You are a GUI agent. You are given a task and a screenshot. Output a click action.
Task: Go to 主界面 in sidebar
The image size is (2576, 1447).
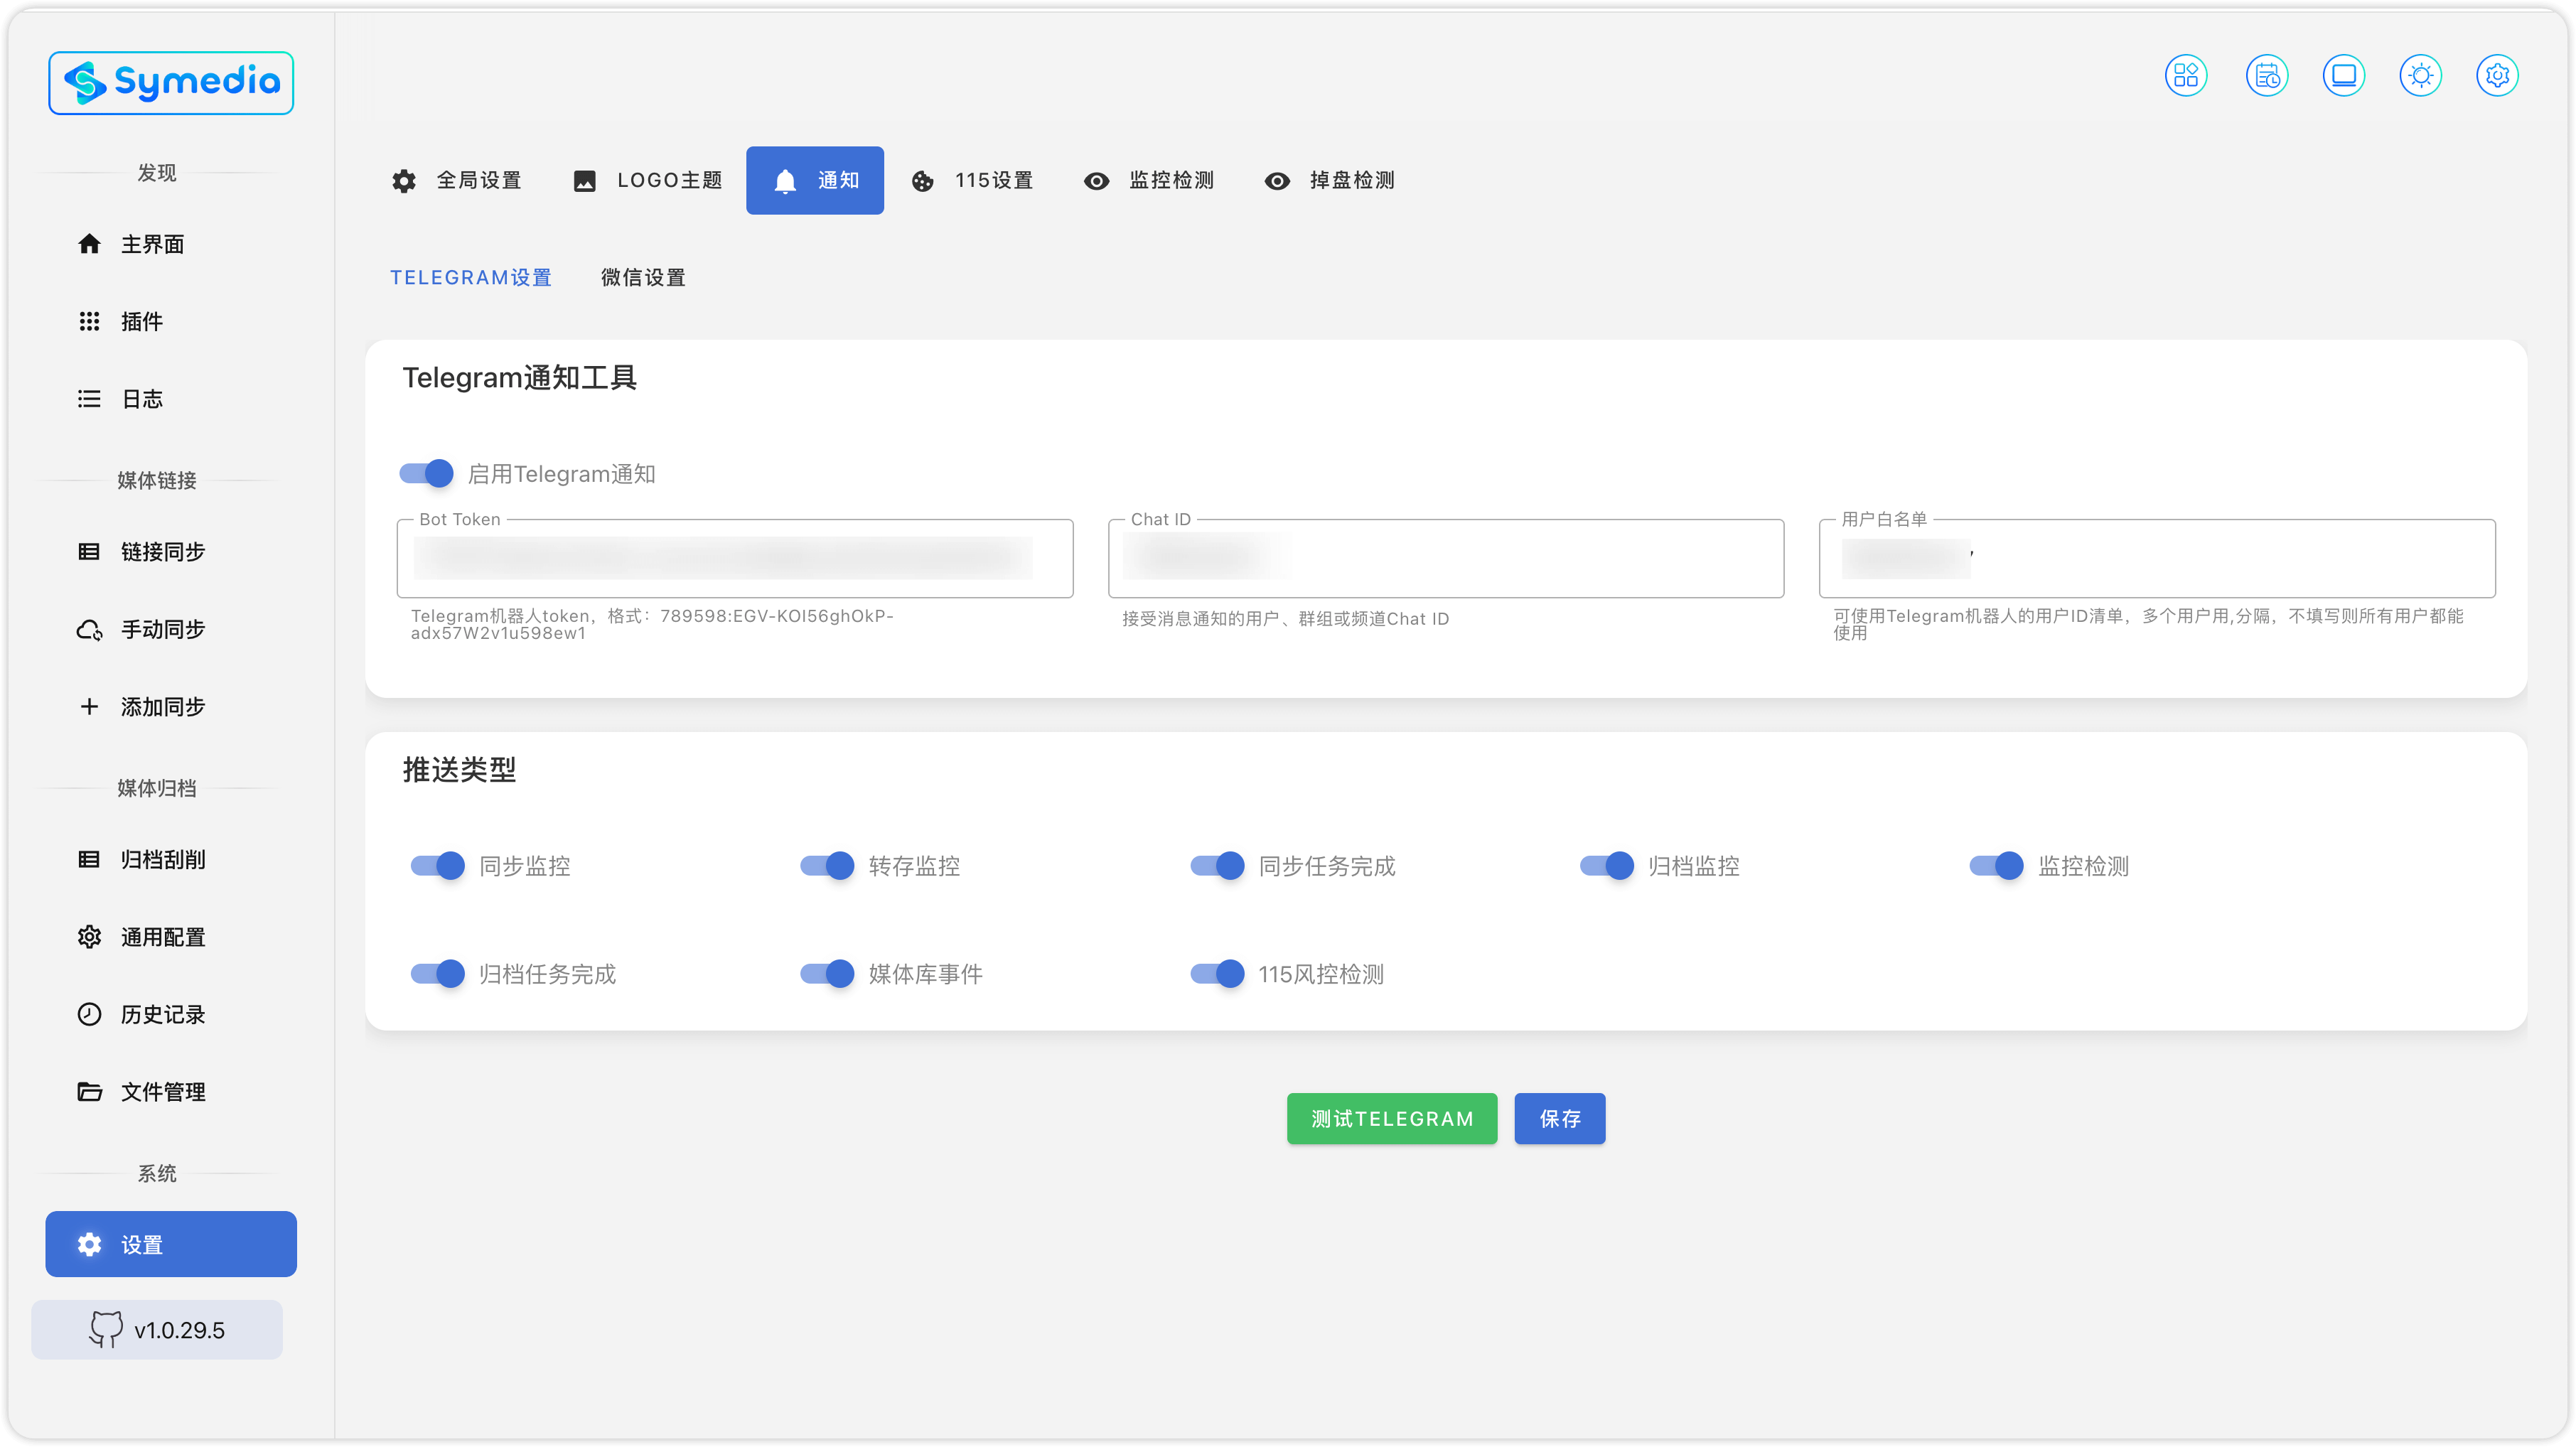[x=171, y=244]
